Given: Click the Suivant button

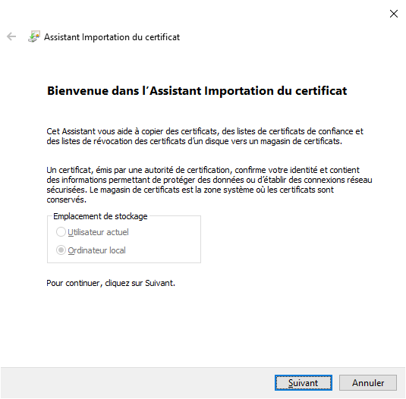Looking at the screenshot, I should [x=304, y=383].
